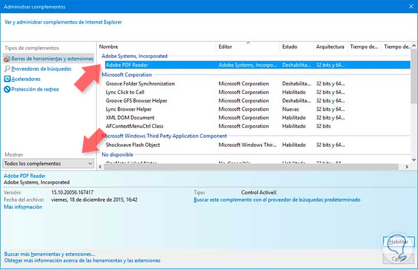This screenshot has width=418, height=269.
Task: Click the list's vertical scrollbar down arrow
Action: tap(414, 160)
